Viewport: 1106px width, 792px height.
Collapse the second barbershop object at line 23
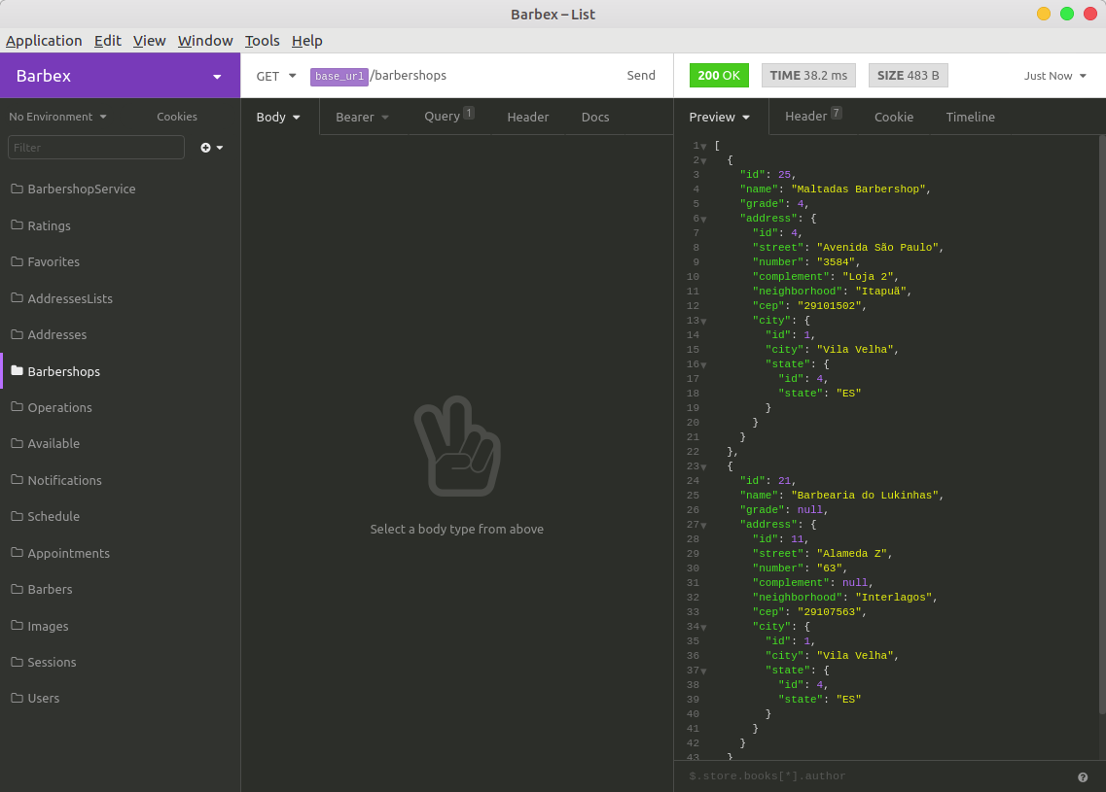(704, 467)
